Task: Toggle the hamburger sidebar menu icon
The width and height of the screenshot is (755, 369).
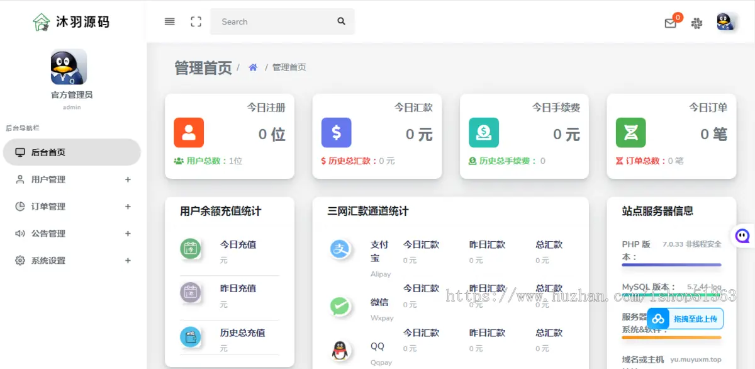Action: click(x=169, y=21)
